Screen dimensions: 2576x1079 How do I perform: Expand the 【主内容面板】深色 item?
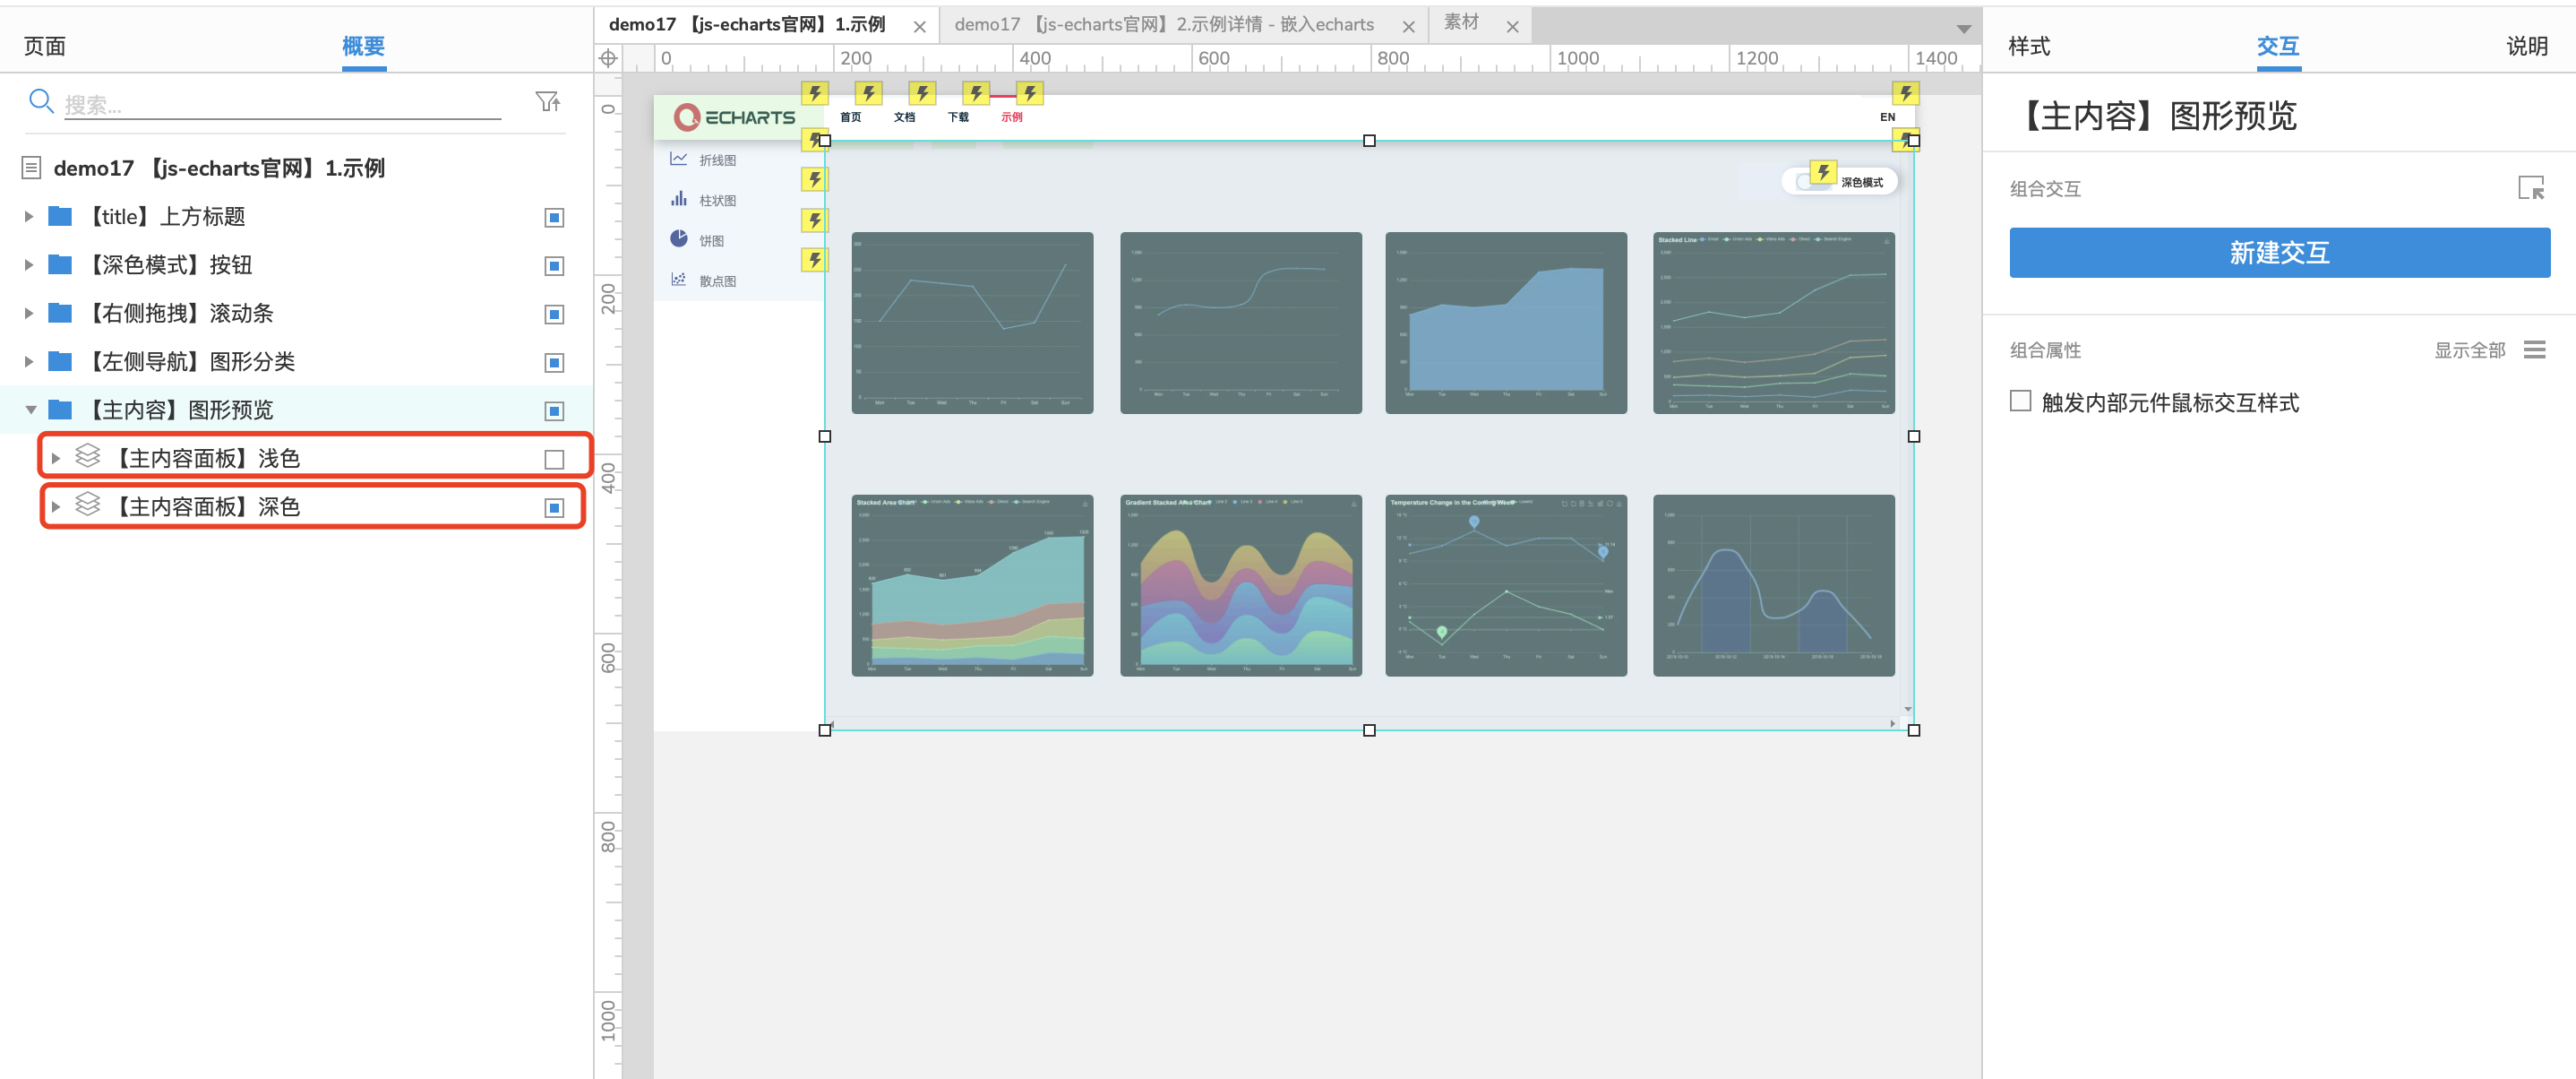pos(56,506)
